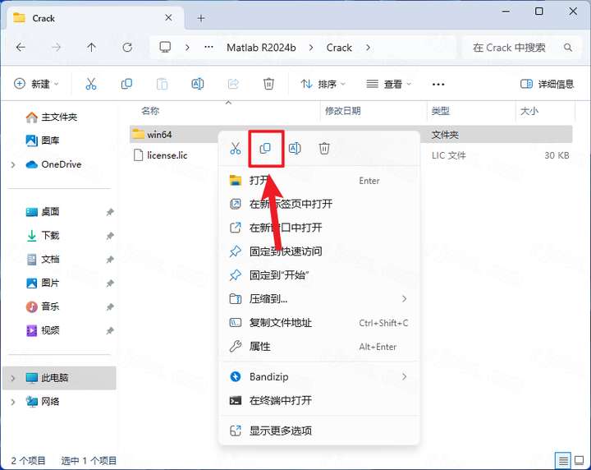Choose 属性 in the context menu
This screenshot has width=591, height=470.
pyautogui.click(x=318, y=346)
